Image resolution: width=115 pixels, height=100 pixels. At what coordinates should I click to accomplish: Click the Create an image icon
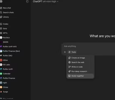[x=69, y=58]
